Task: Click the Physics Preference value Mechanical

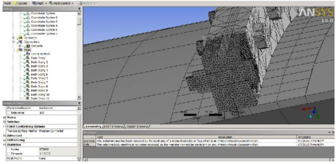Action: pyautogui.click(x=46, y=108)
